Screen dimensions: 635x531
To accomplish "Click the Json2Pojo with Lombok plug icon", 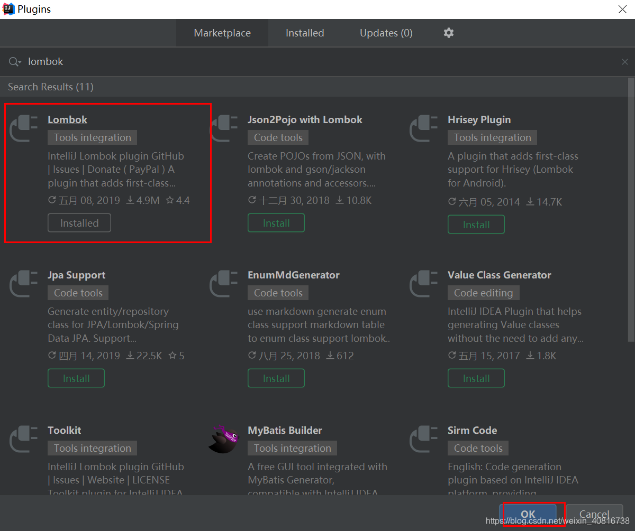I will click(224, 129).
